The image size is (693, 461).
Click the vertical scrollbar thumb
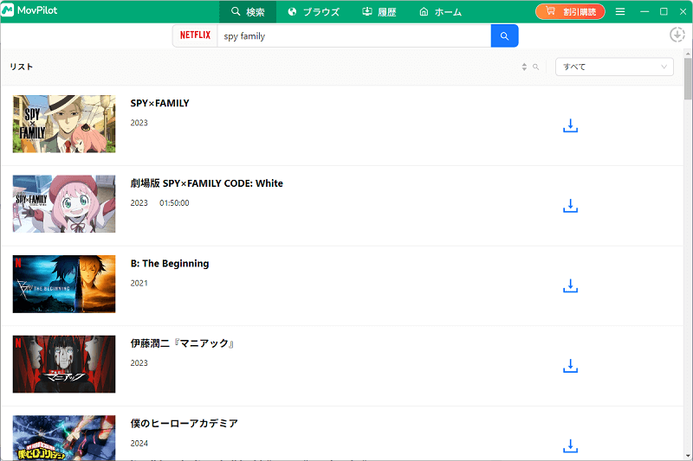click(688, 82)
